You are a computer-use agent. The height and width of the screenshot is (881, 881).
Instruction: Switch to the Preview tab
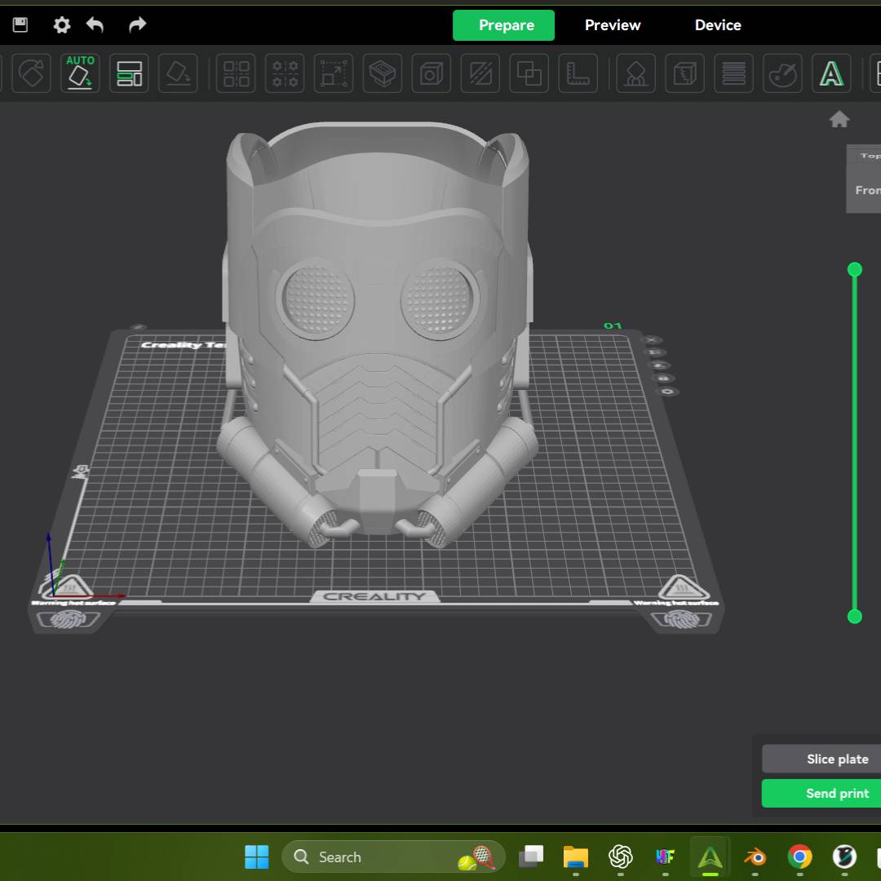[x=613, y=25]
